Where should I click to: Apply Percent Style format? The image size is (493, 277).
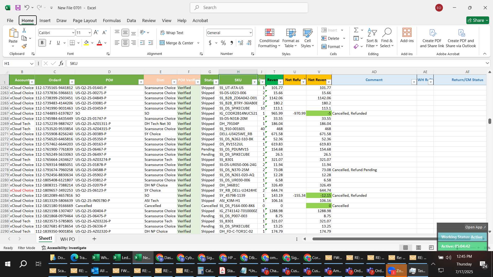click(x=223, y=43)
